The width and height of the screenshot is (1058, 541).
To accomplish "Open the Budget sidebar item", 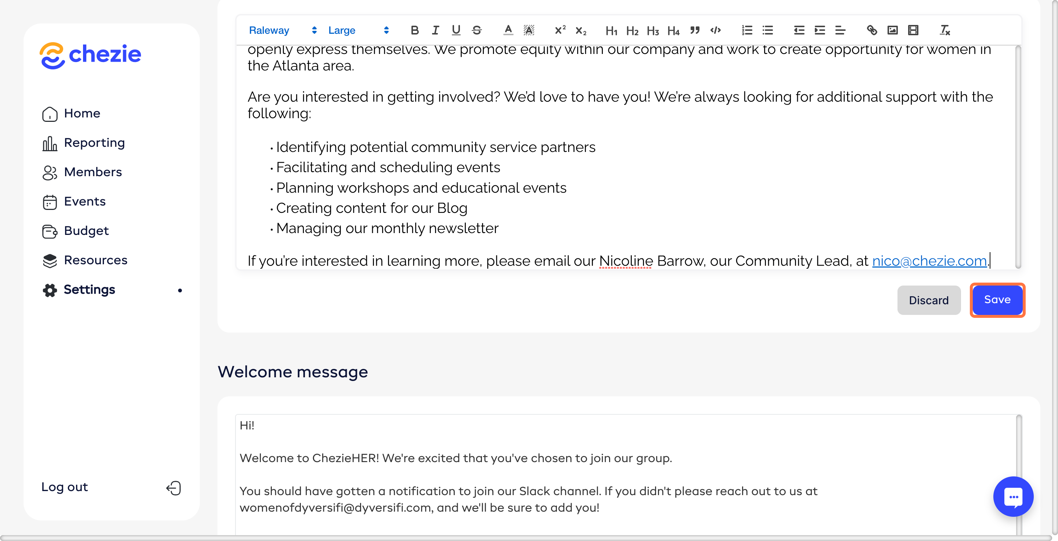I will [86, 231].
